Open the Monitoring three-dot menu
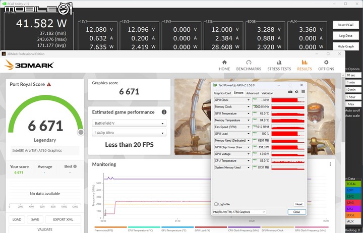The width and height of the screenshot is (363, 233). point(330,164)
